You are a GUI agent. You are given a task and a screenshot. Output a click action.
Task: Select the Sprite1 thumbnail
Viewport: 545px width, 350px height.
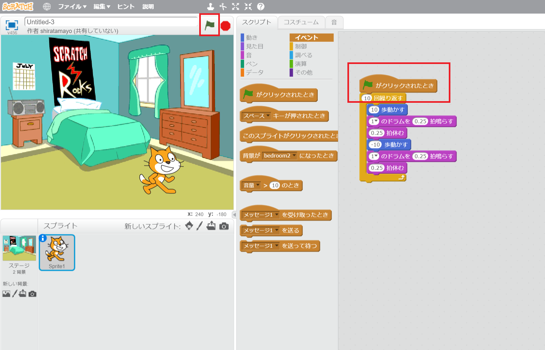point(57,253)
